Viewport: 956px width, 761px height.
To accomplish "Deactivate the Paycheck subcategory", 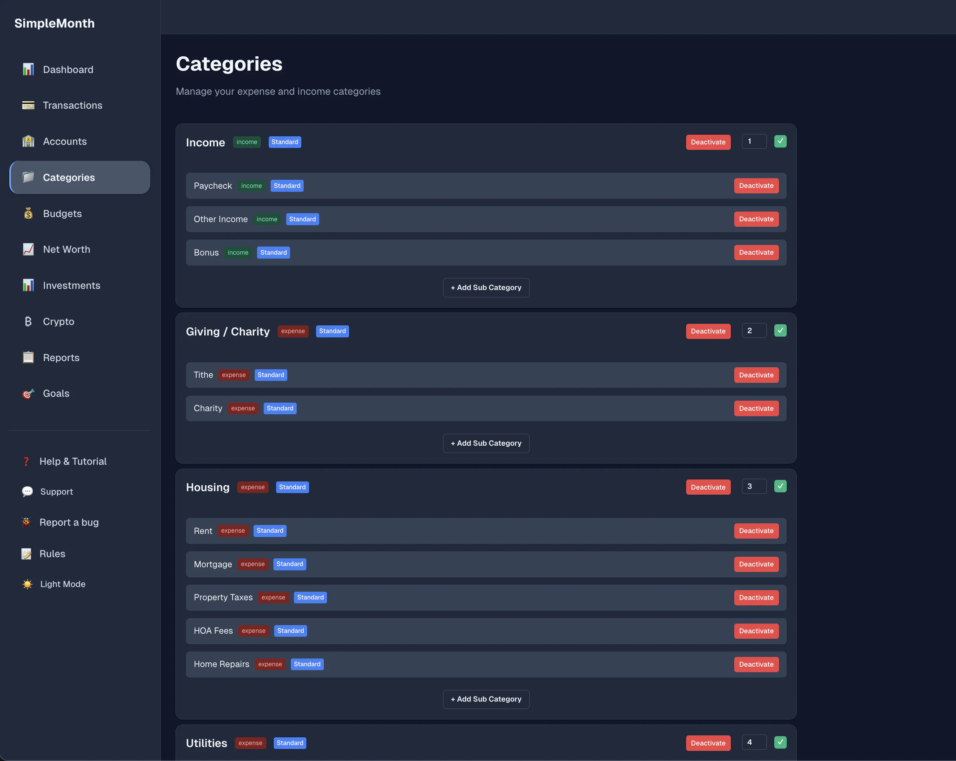I will point(756,185).
